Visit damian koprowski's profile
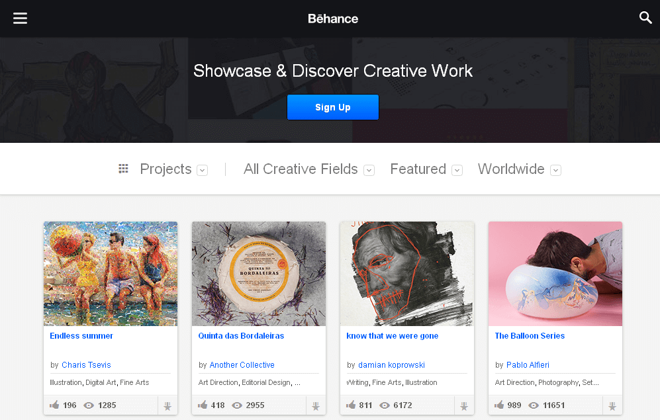This screenshot has width=660, height=420. (x=391, y=365)
